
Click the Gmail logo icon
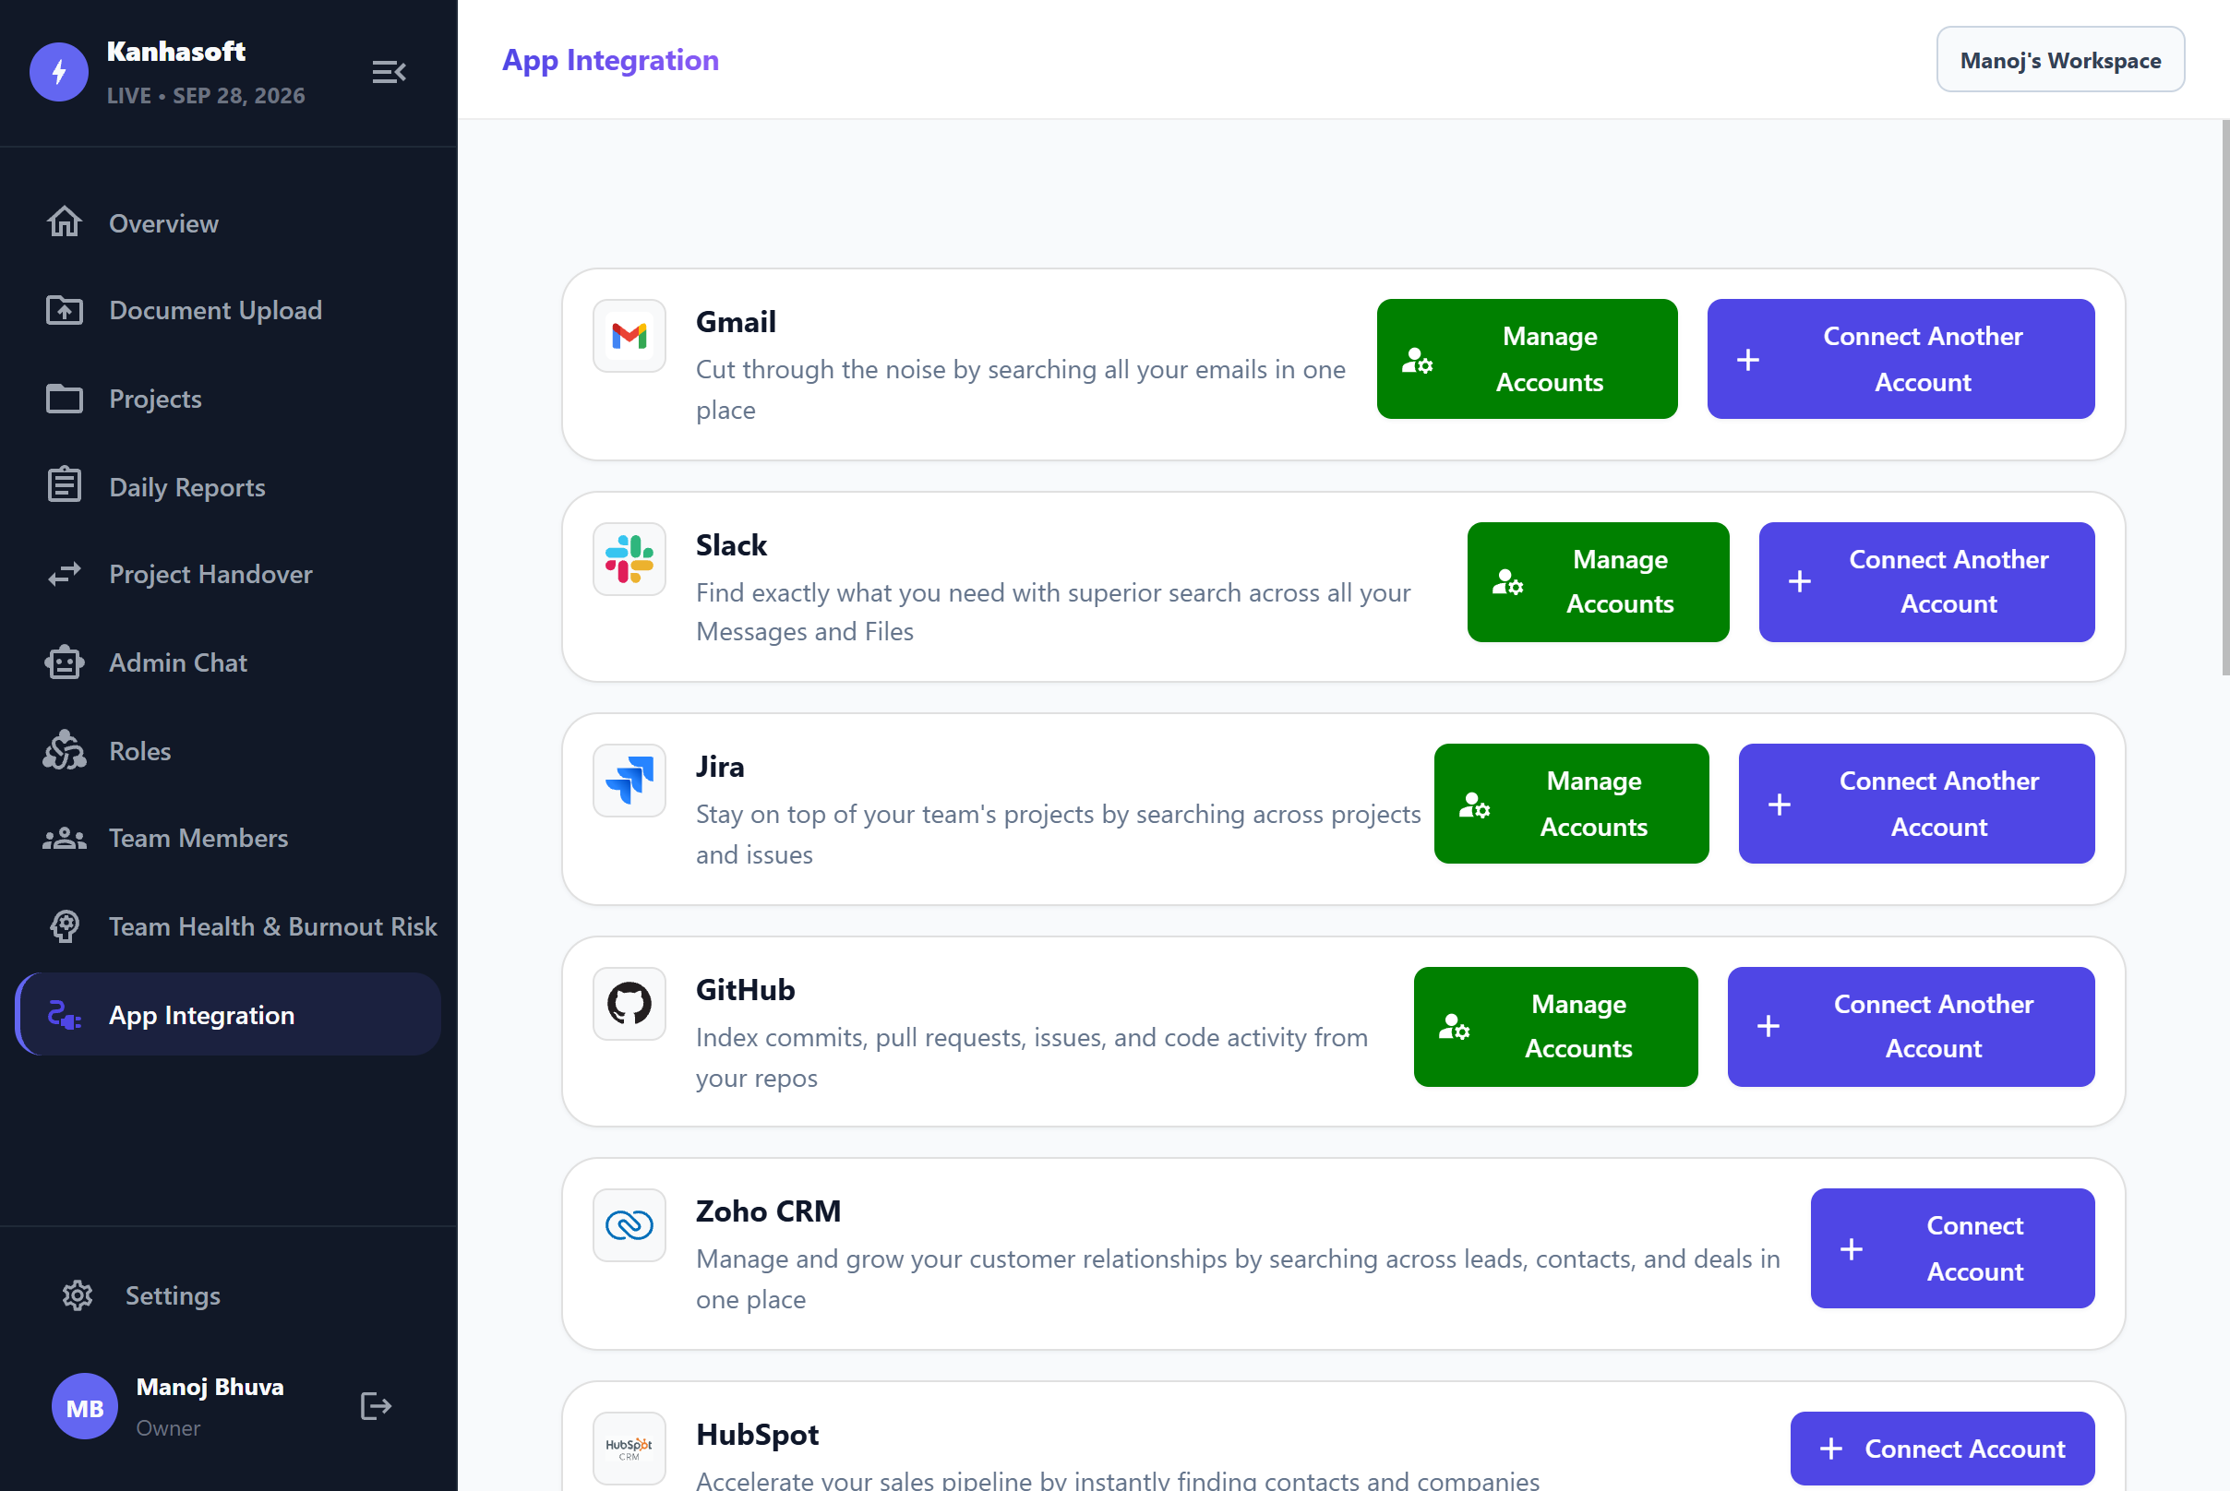[x=629, y=336]
